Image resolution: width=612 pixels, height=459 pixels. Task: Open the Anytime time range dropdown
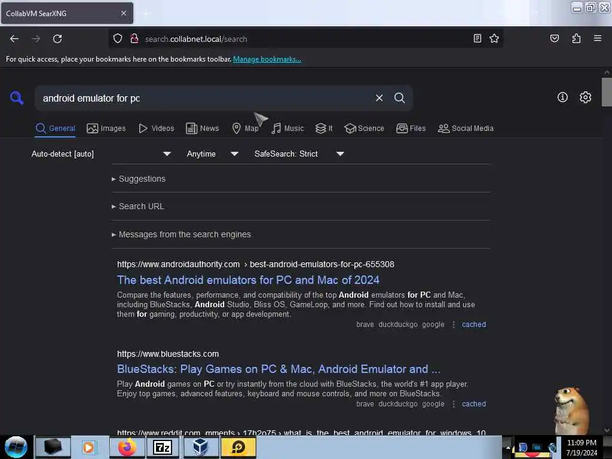[212, 154]
